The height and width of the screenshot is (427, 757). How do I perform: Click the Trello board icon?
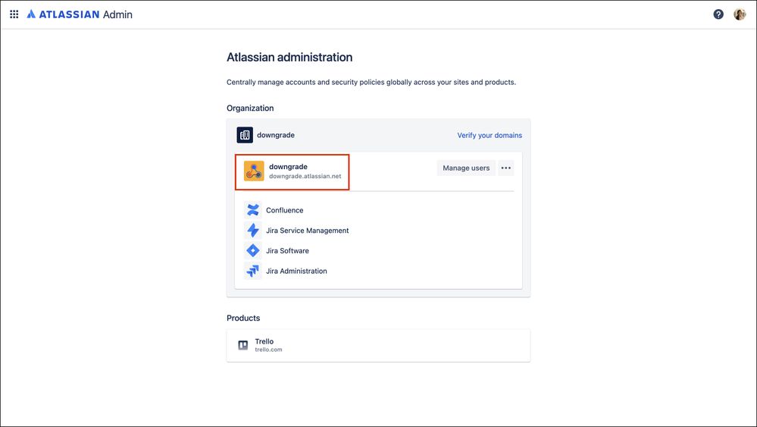pos(243,345)
